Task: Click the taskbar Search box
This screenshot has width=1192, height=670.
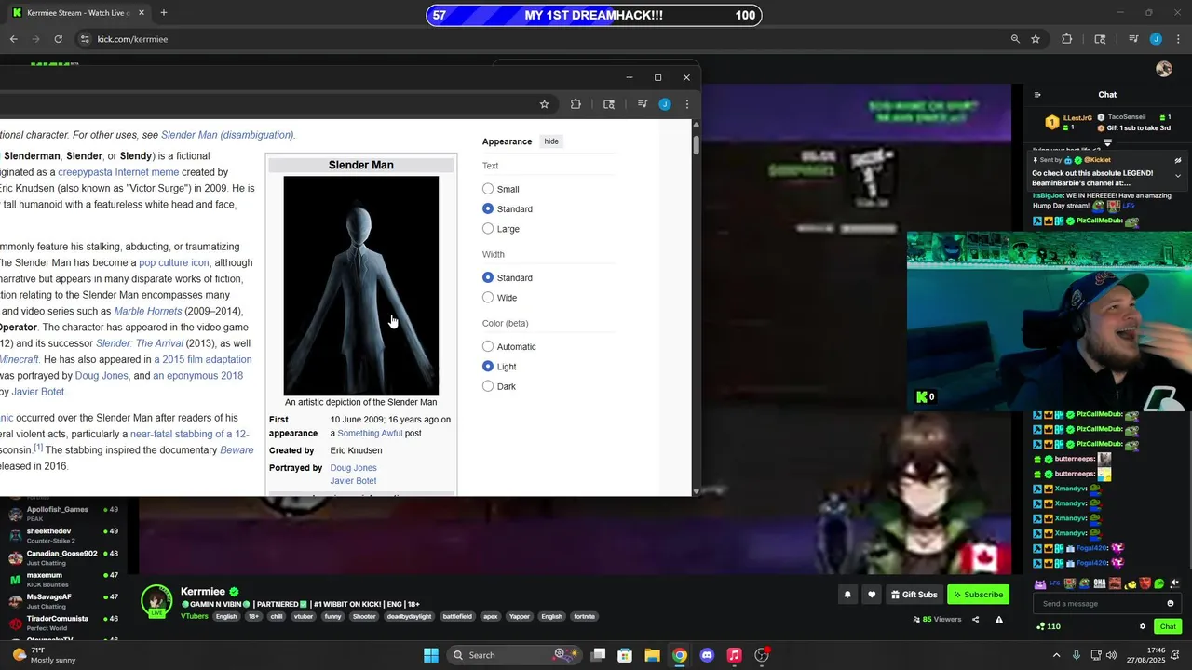Action: pos(512,655)
